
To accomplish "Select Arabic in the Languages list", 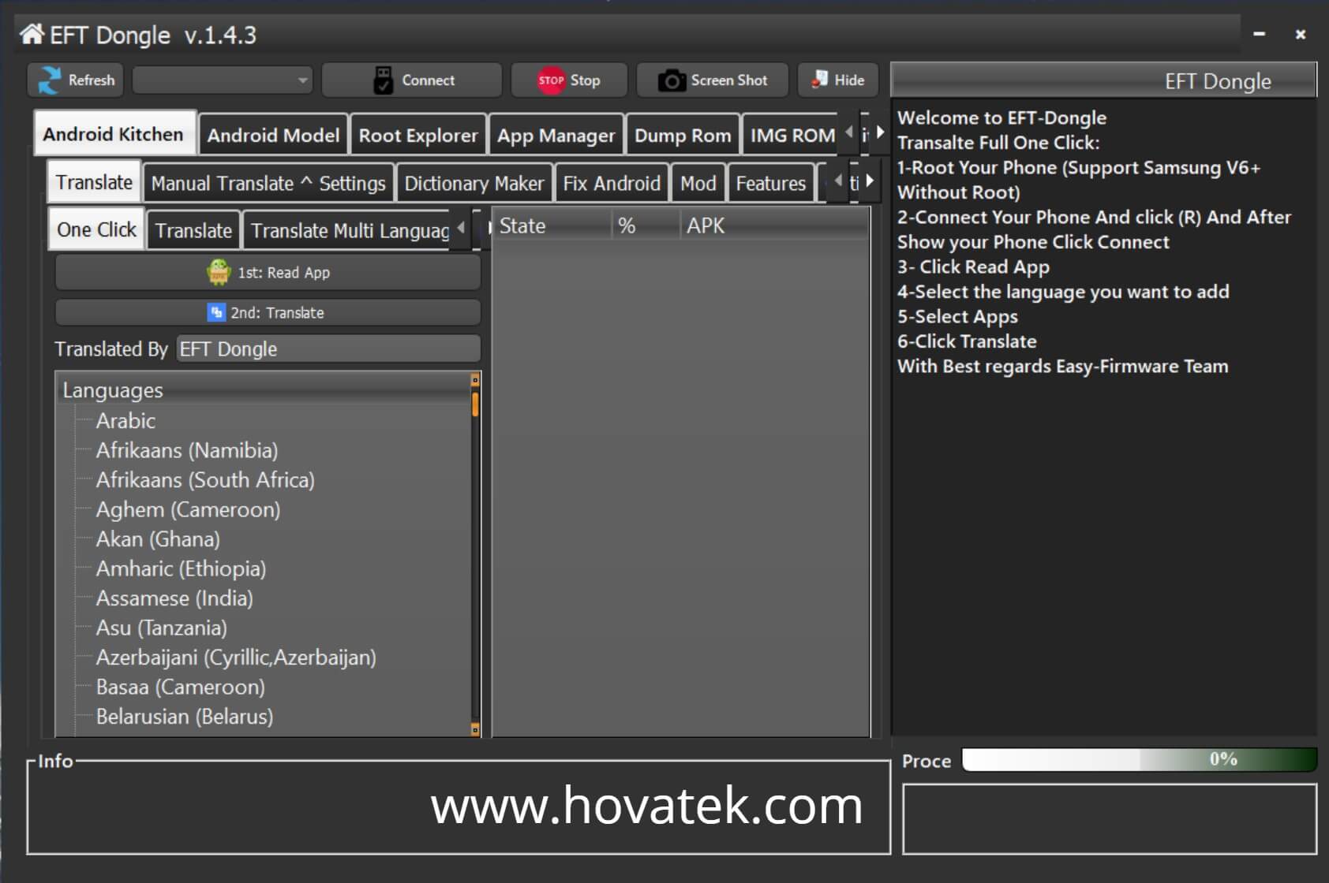I will click(125, 421).
